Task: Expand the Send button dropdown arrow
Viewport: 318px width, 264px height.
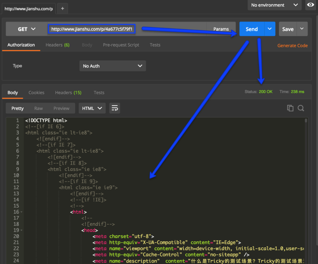Action: [269, 29]
